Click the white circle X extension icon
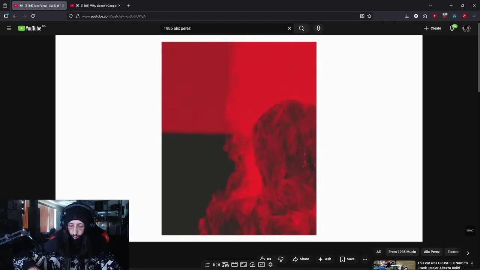This screenshot has width=480, height=270. (x=416, y=16)
